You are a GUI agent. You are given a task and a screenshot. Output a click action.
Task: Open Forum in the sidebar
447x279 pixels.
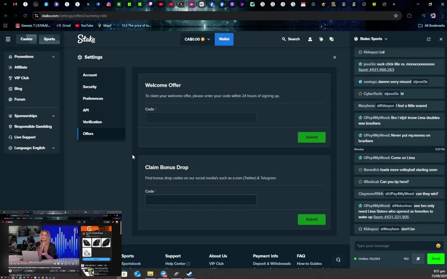(x=20, y=99)
